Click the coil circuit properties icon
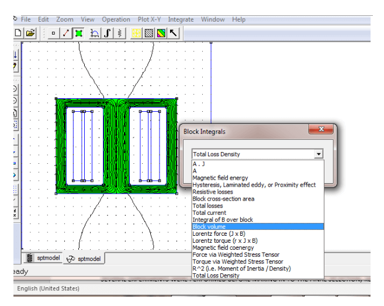 [x=120, y=33]
